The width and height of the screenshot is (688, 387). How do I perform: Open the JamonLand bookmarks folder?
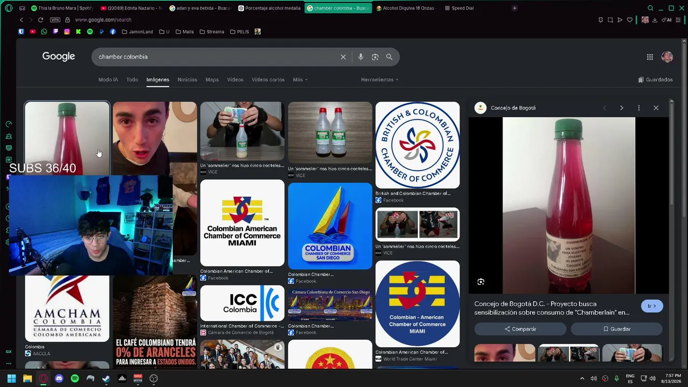point(137,32)
